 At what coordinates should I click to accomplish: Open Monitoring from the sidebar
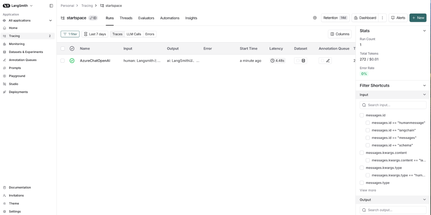(x=28, y=44)
